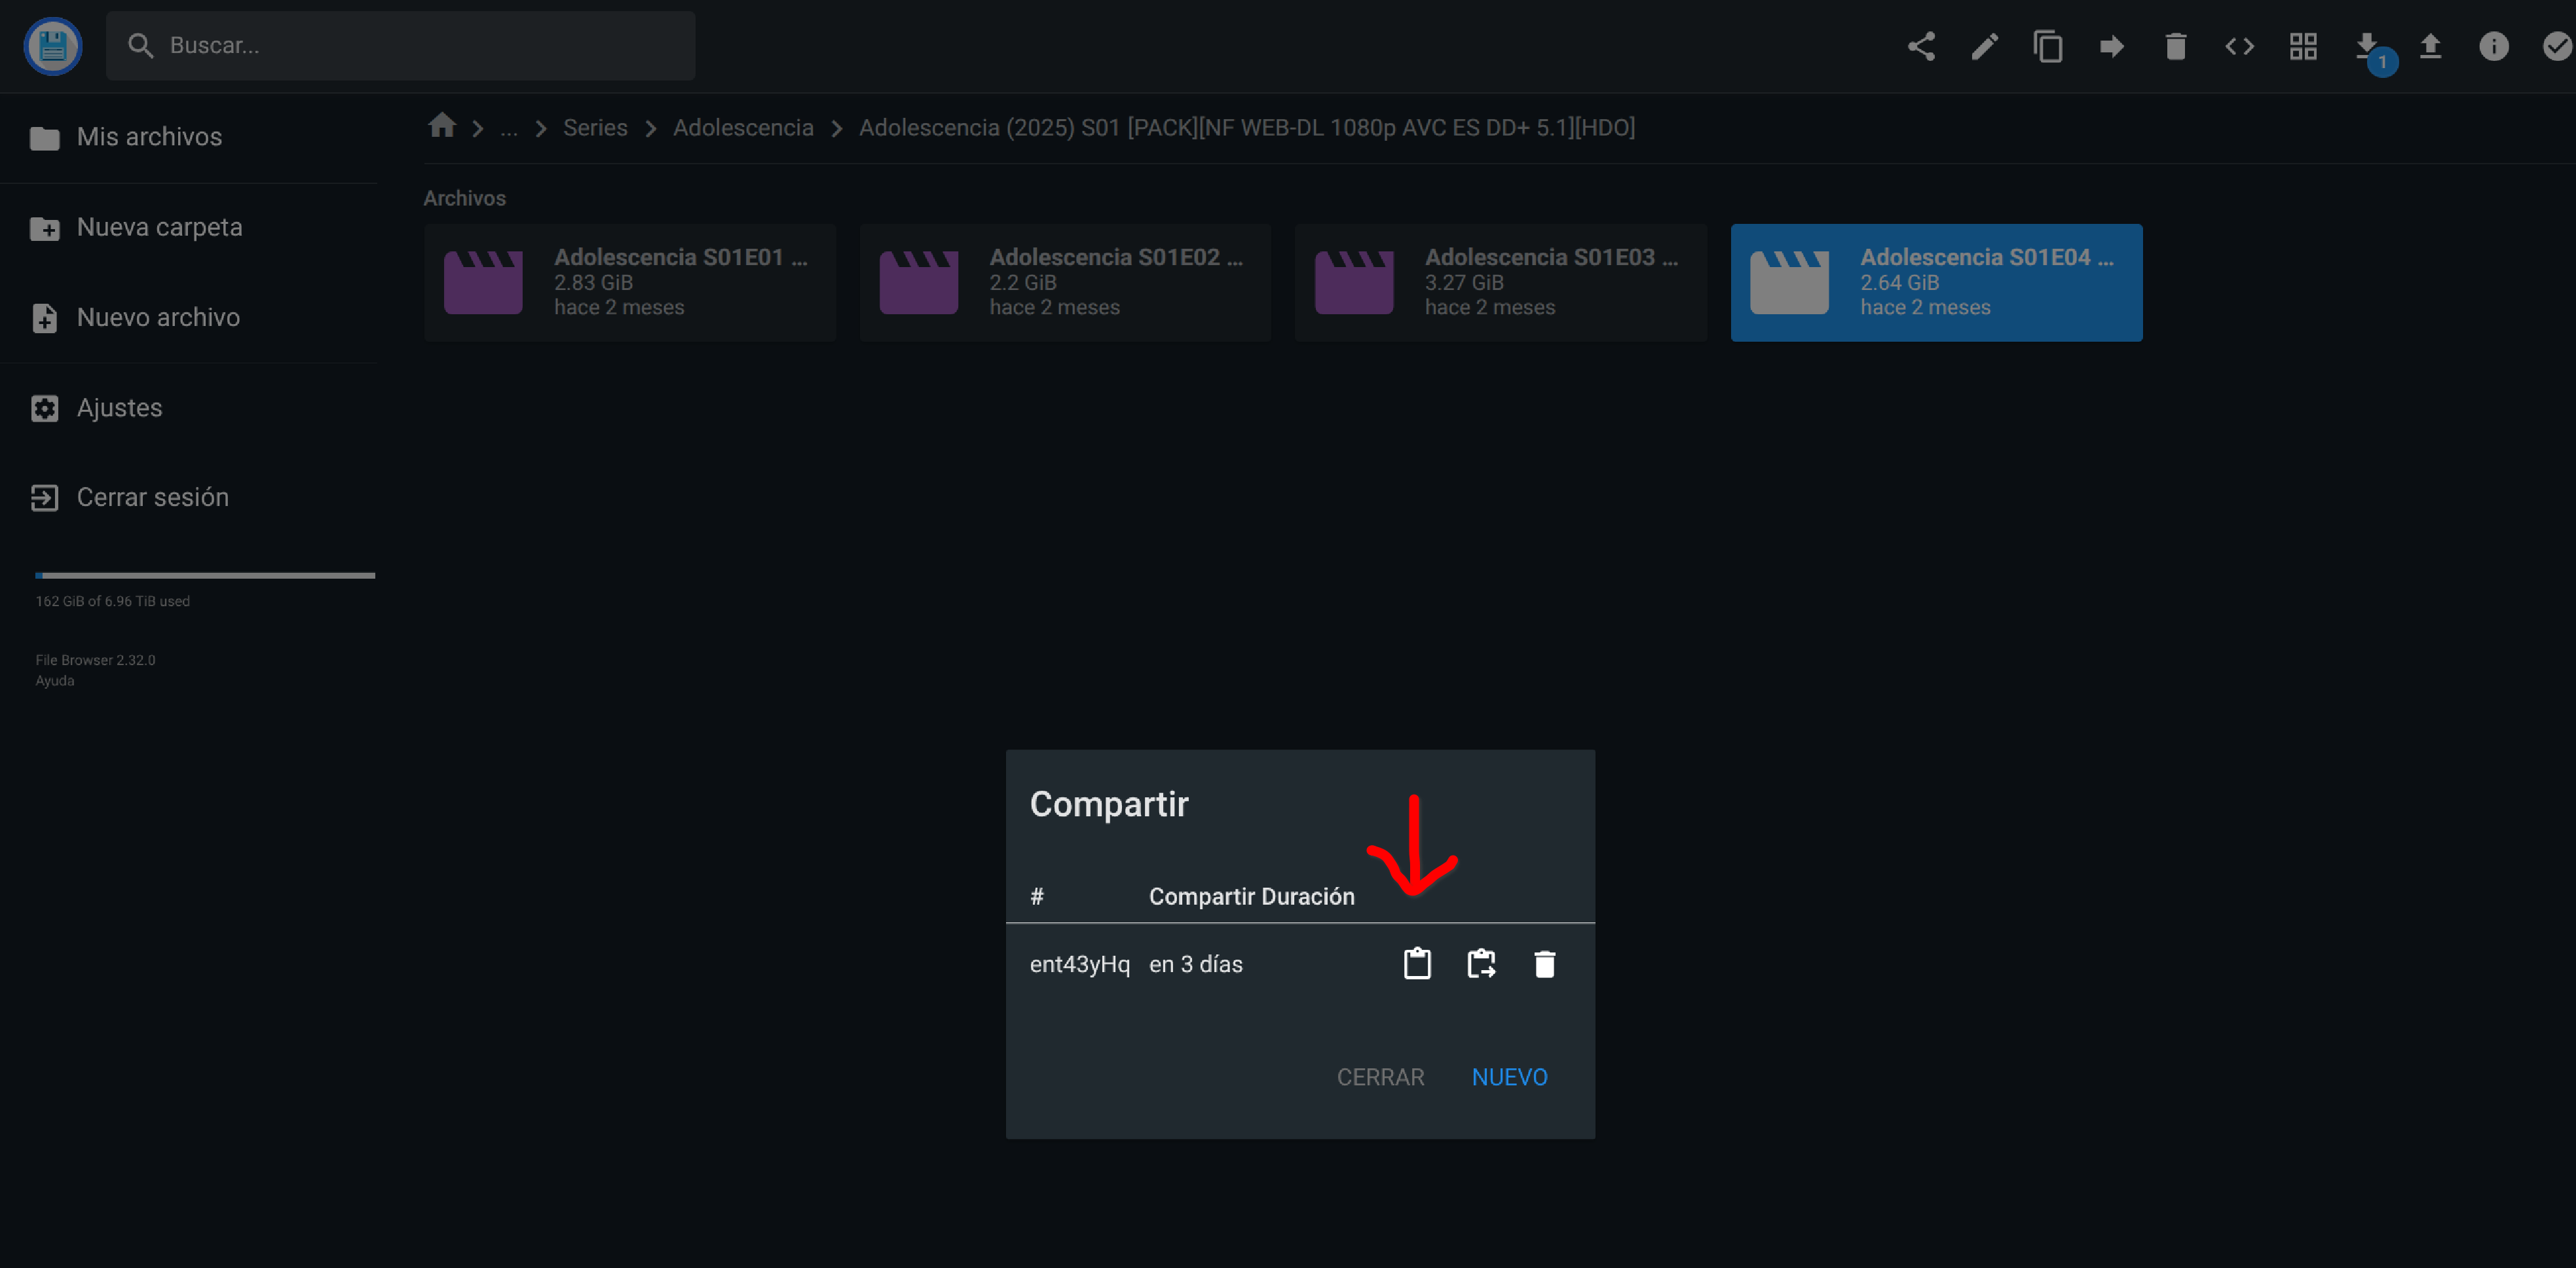
Task: Switch view mode grid icon
Action: point(2303,46)
